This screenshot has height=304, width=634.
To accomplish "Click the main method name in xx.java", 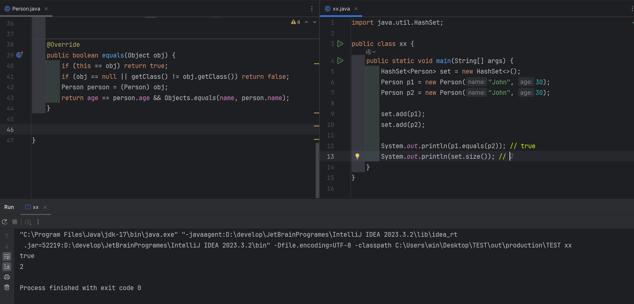I will (443, 61).
